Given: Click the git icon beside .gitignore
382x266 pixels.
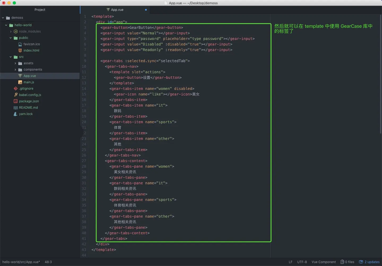Looking at the screenshot, I should point(16,89).
